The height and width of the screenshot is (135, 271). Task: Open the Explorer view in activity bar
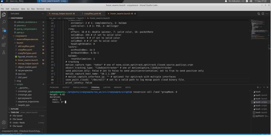coord(4,15)
